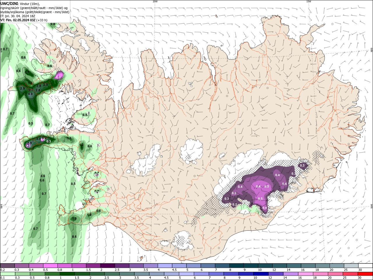Click the darkest purple swatch labeled 2 in top legend
Viewport: 373px width, 280px height.
pyautogui.click(x=108, y=266)
